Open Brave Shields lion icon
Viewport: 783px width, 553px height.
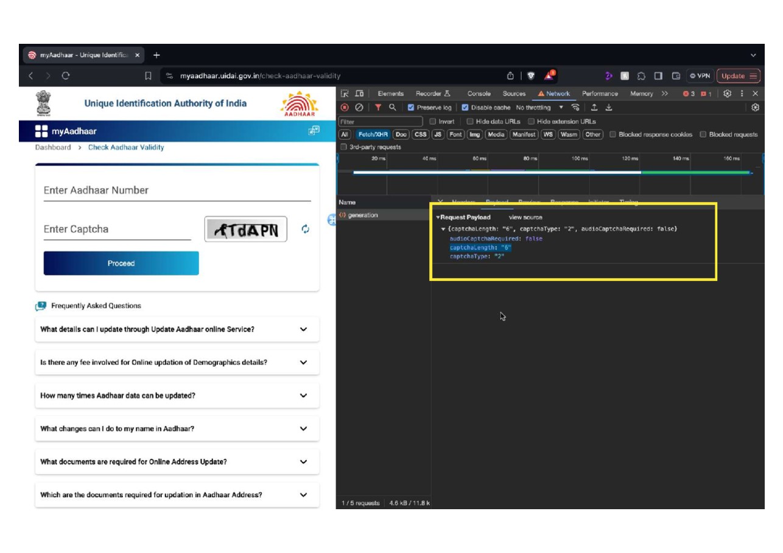point(531,76)
